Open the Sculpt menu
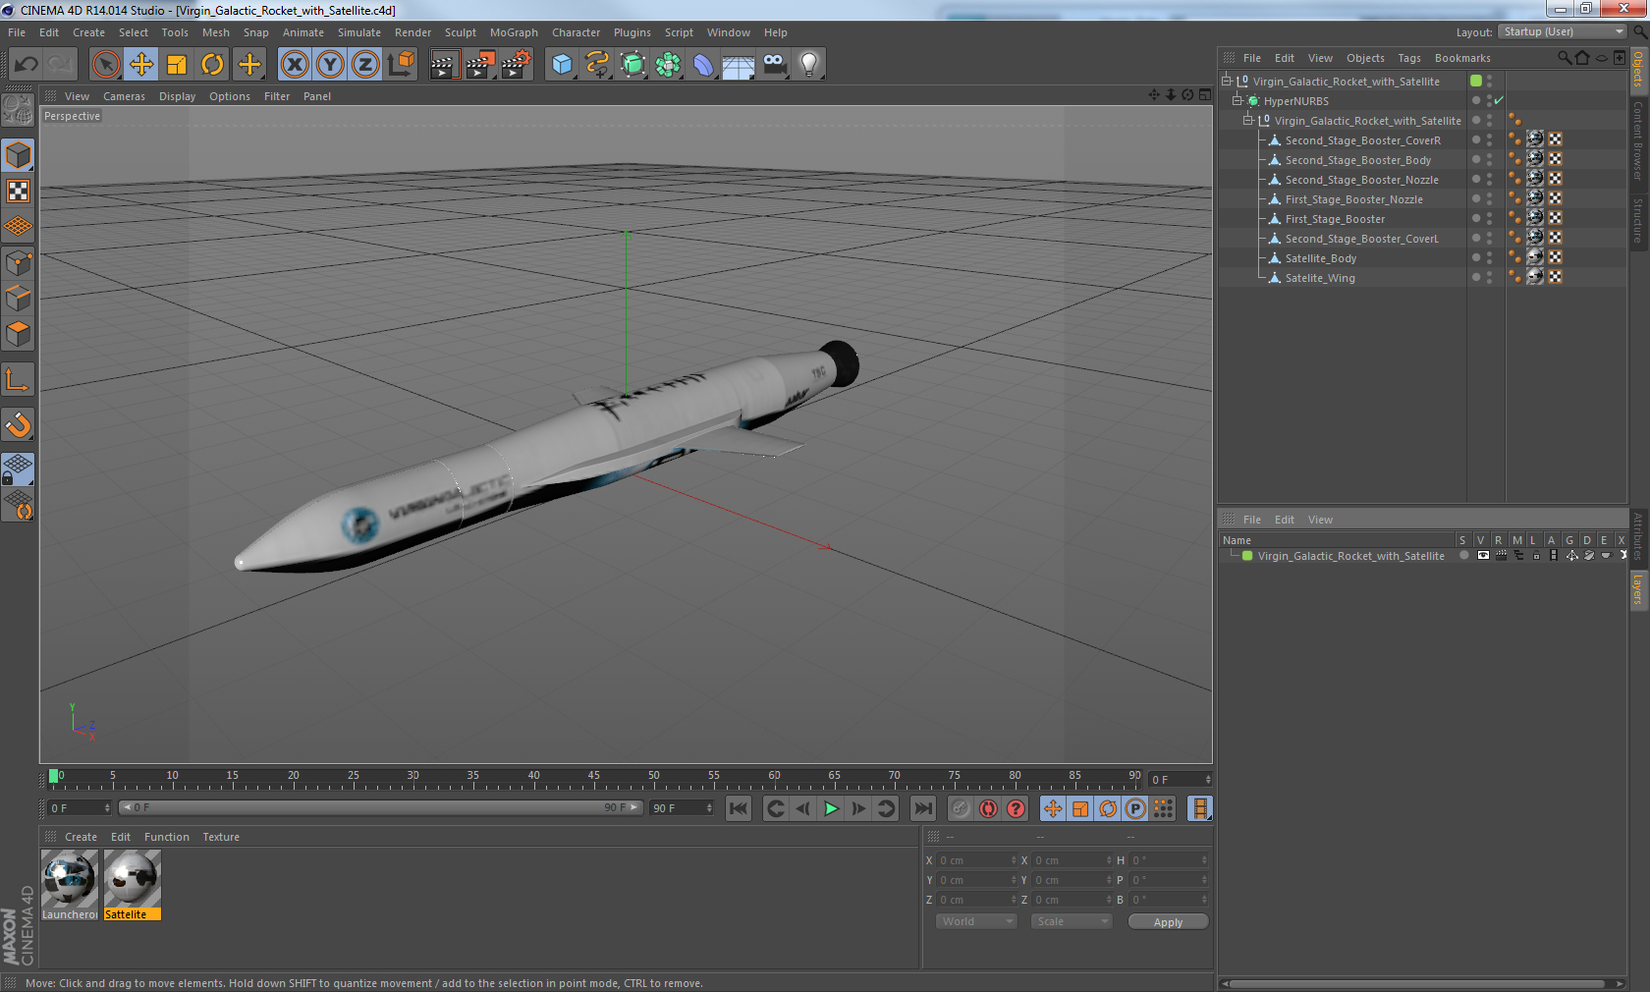Screen dimensions: 1650x992 click(x=460, y=32)
